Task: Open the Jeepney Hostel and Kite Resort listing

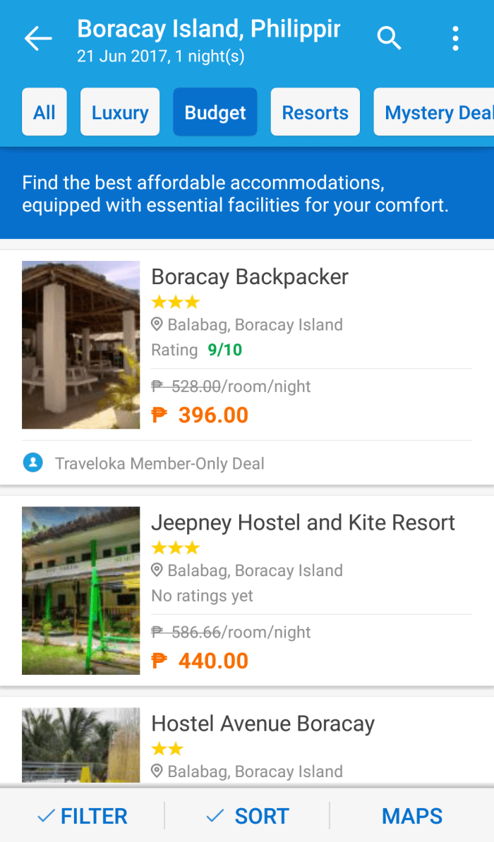Action: point(303,523)
